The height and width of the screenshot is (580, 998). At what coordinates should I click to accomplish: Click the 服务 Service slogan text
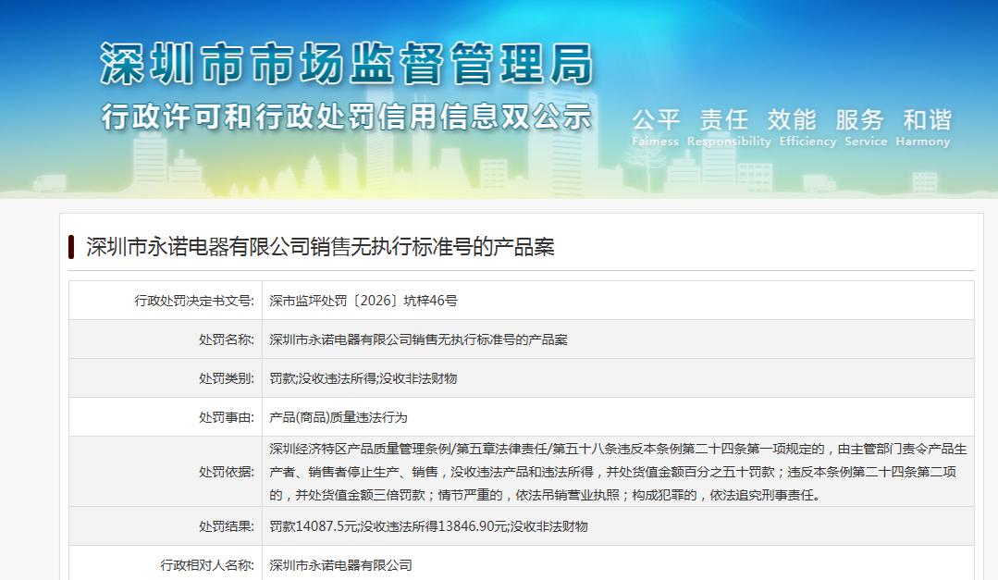click(x=866, y=128)
